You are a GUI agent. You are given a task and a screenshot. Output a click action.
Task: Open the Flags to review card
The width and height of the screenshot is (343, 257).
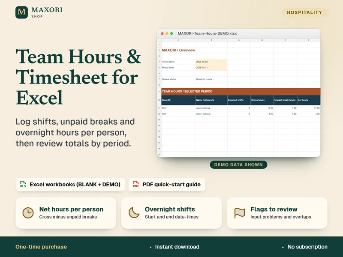[x=277, y=213]
